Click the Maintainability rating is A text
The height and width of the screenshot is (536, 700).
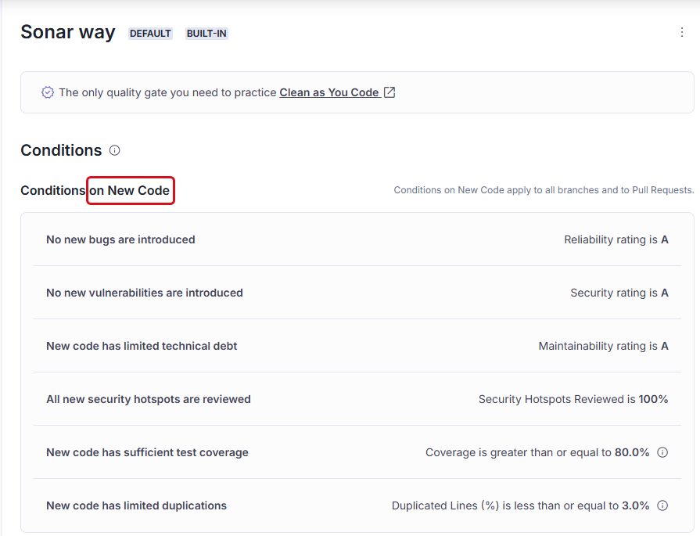603,346
